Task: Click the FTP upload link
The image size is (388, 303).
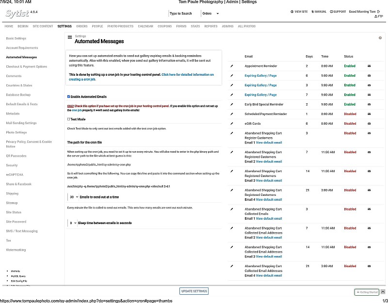Action: click(x=379, y=16)
